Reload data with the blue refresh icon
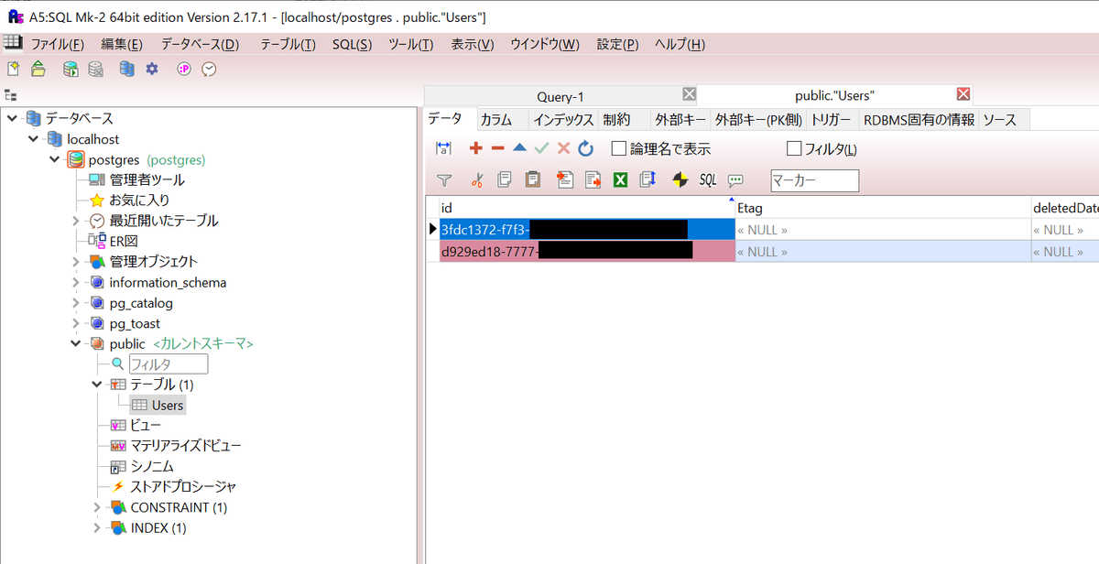Viewport: 1099px width, 564px height. 586,148
